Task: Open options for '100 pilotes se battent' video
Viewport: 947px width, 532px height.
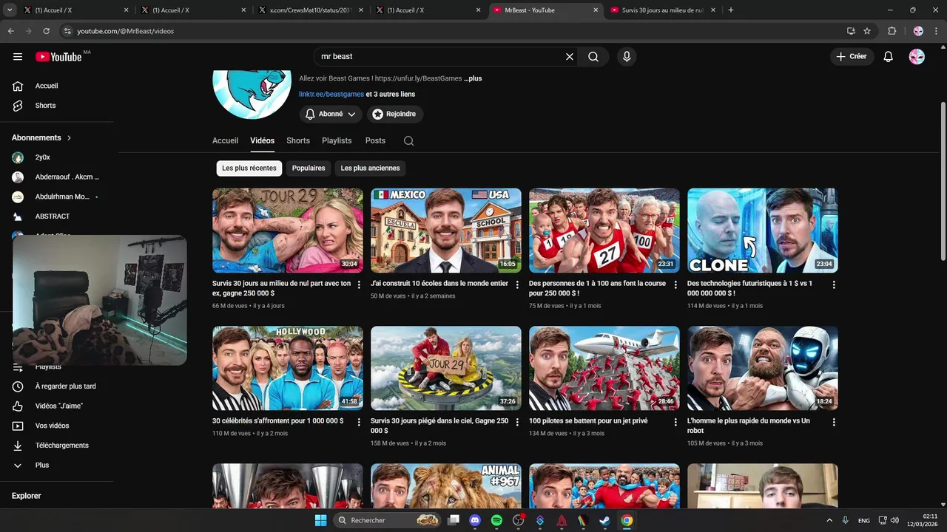Action: [675, 422]
